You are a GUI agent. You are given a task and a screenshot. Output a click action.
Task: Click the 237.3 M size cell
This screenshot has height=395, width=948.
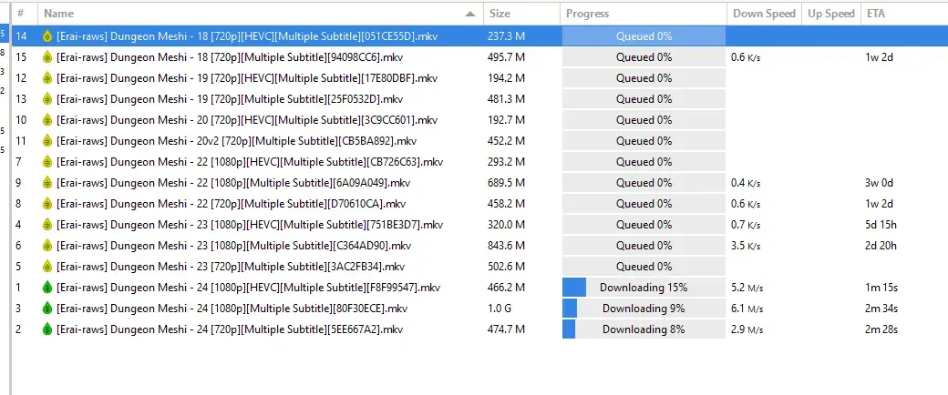(x=506, y=36)
